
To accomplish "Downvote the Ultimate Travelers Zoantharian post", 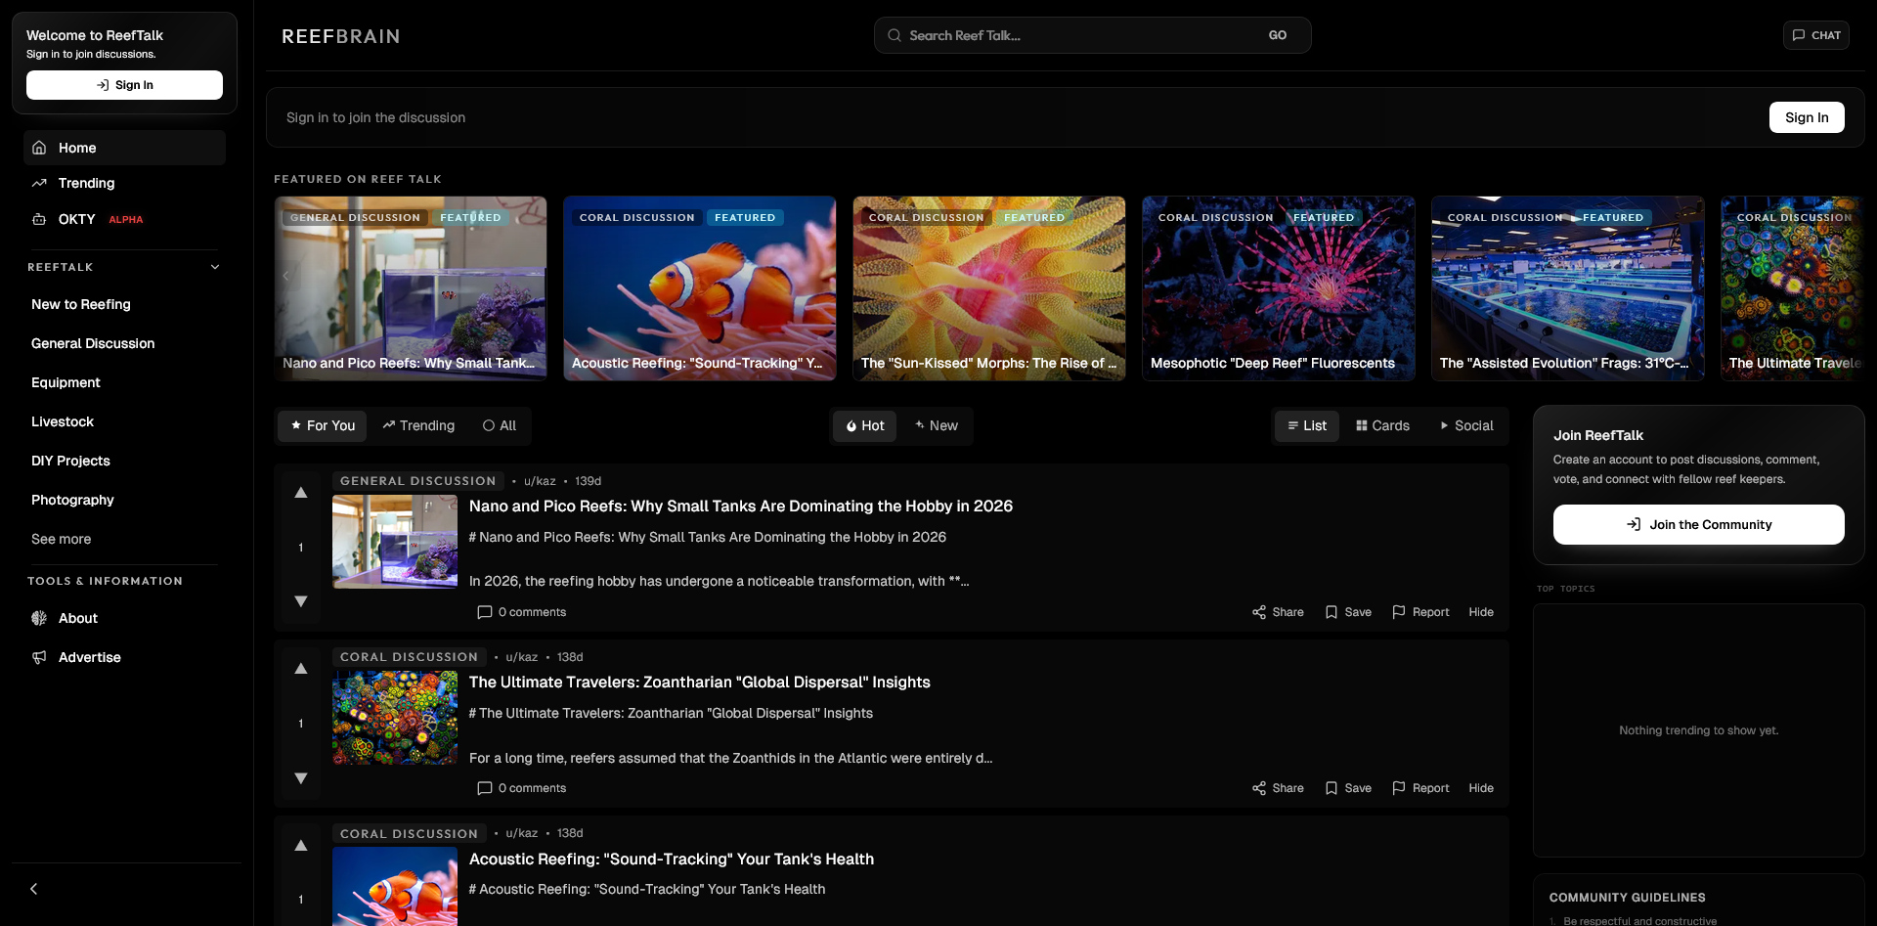I will [x=301, y=778].
